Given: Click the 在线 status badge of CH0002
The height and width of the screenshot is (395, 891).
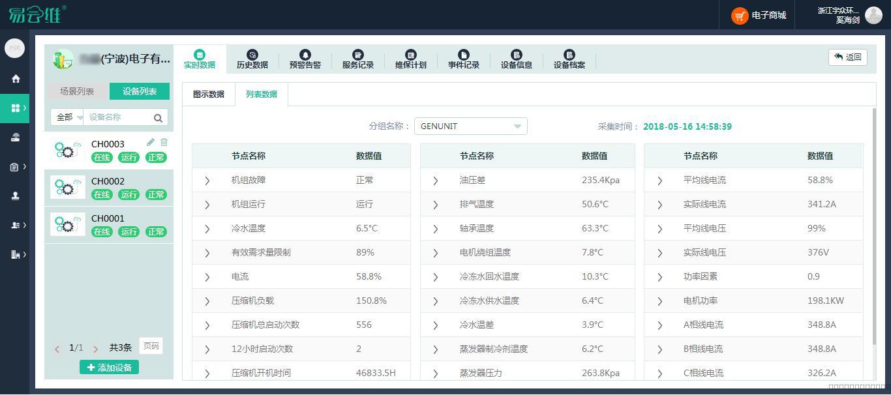Looking at the screenshot, I should coord(102,194).
